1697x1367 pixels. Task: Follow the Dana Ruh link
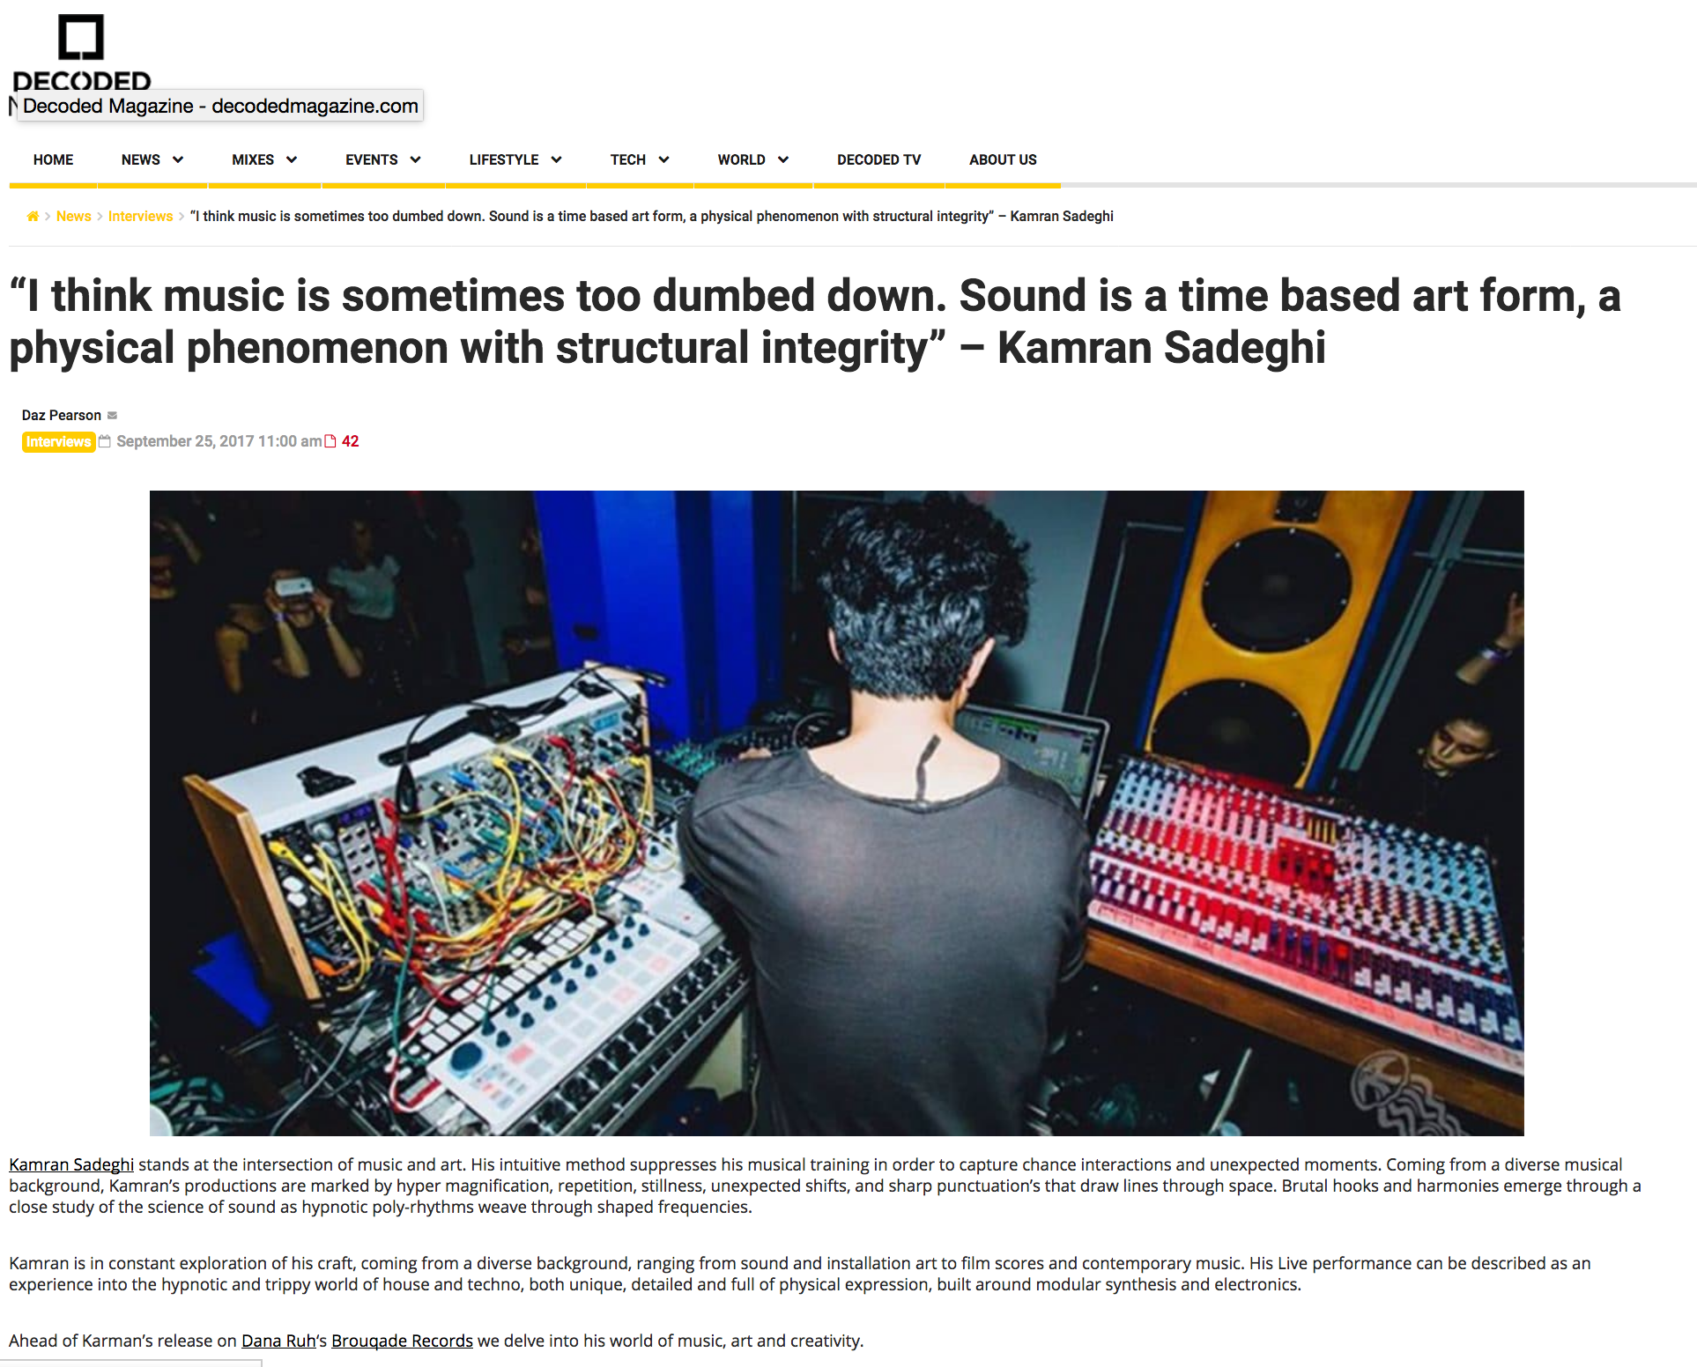278,1341
